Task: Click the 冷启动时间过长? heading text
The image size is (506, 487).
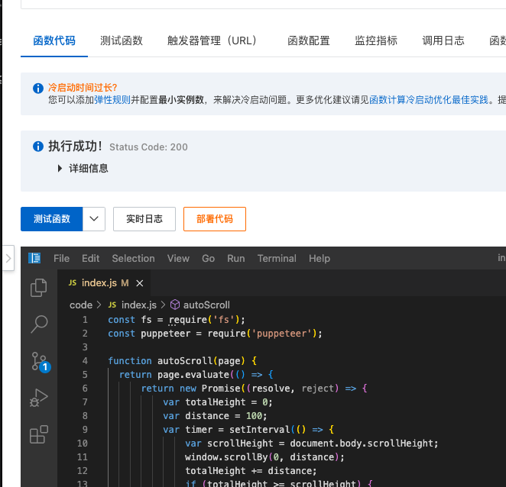Action: pos(83,87)
